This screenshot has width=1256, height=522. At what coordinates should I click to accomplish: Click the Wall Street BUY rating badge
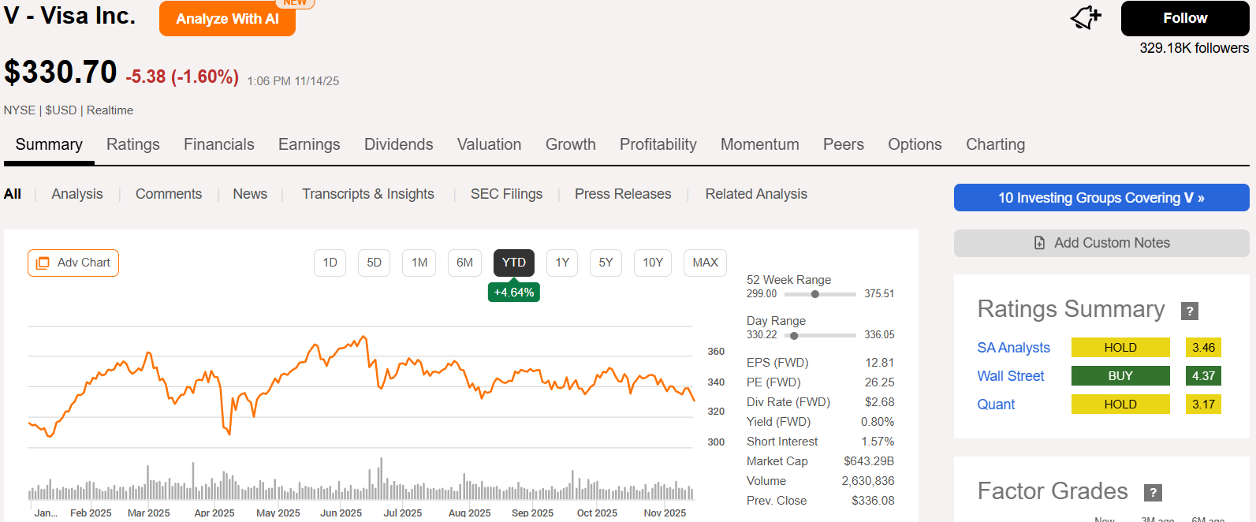coord(1120,376)
